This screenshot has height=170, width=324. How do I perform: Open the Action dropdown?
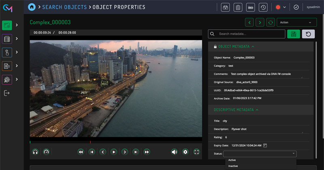296,22
